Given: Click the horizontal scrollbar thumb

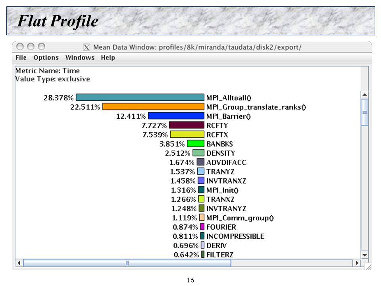Looking at the screenshot, I should (x=127, y=263).
